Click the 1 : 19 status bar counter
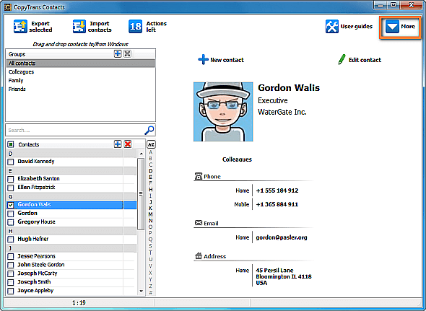Viewport: 426px width, 311px height. pos(79,302)
